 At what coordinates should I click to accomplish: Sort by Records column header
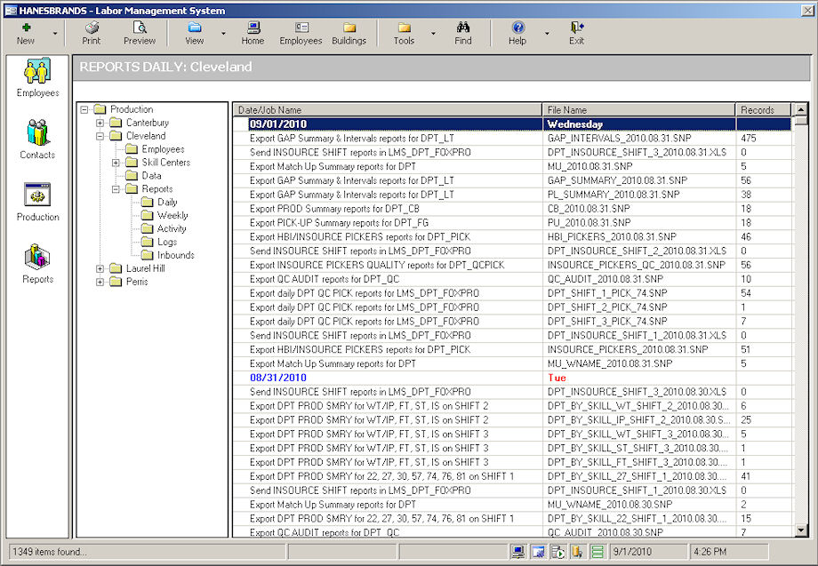click(x=763, y=110)
